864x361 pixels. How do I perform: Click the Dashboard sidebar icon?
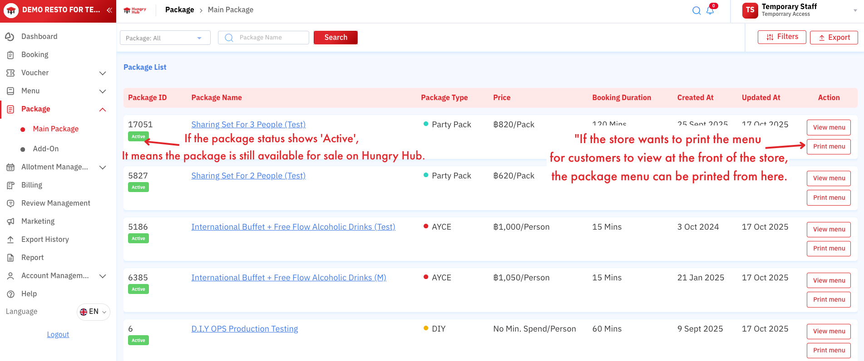10,37
